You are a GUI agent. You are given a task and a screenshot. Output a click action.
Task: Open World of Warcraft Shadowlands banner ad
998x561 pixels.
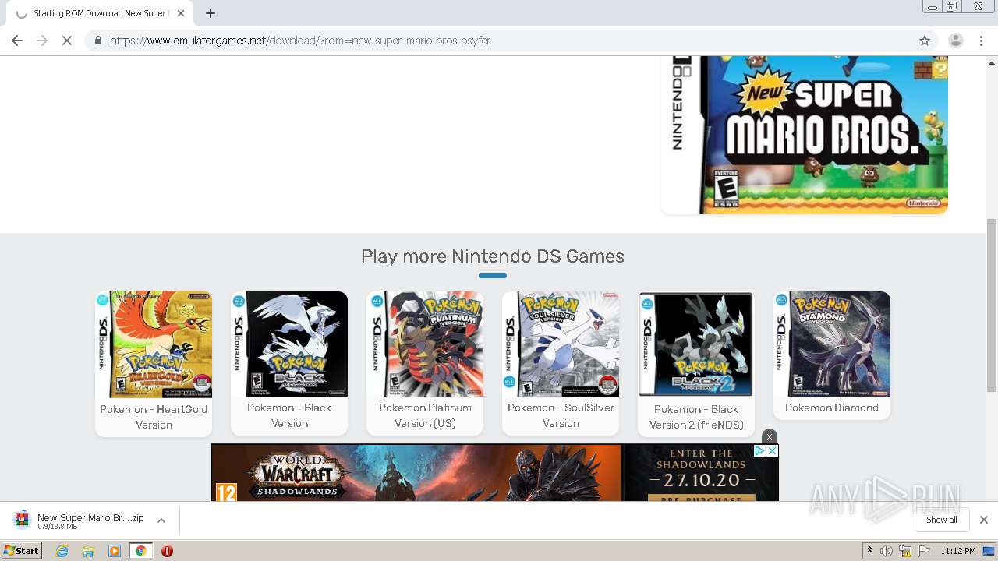point(494,472)
